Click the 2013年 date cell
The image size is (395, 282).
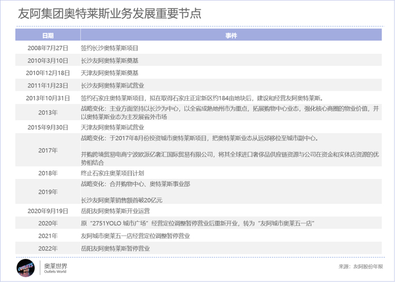pyautogui.click(x=48, y=112)
